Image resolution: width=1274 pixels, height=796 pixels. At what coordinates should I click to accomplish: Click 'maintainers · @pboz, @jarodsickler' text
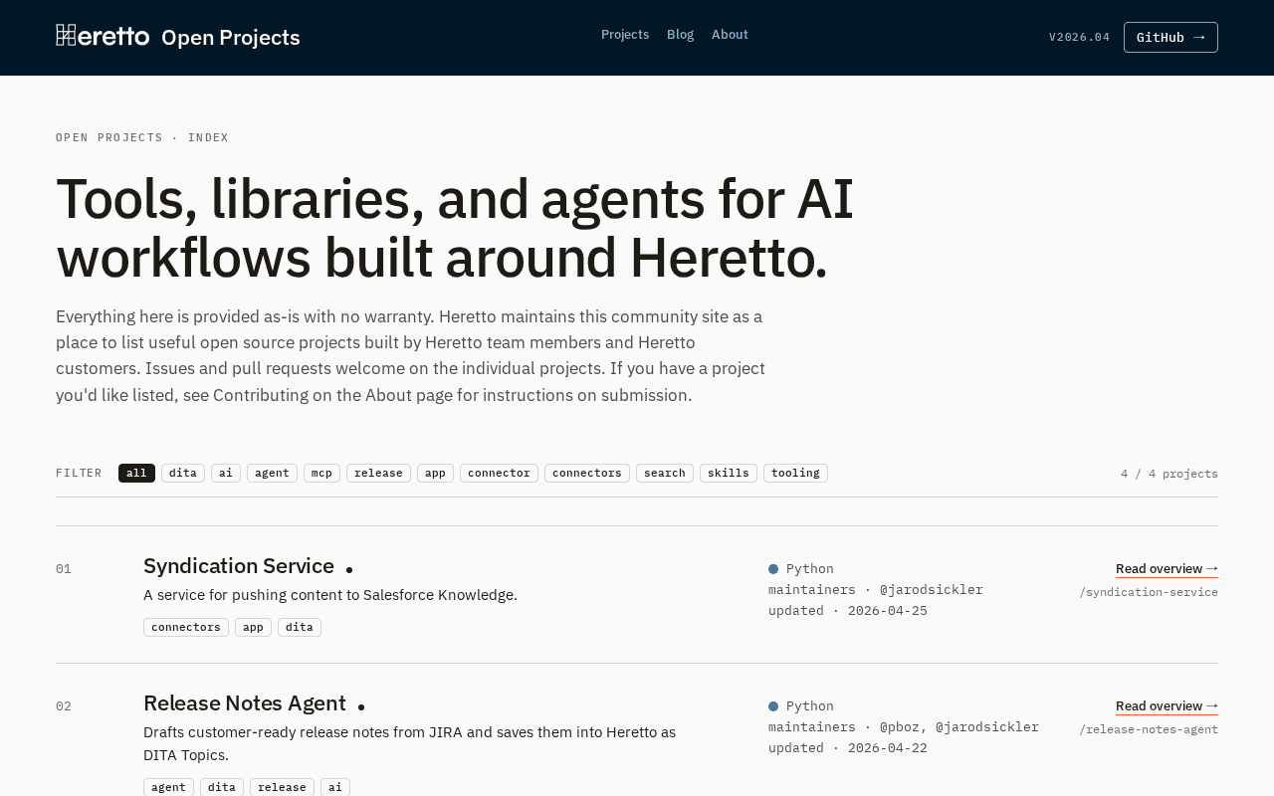tap(904, 727)
